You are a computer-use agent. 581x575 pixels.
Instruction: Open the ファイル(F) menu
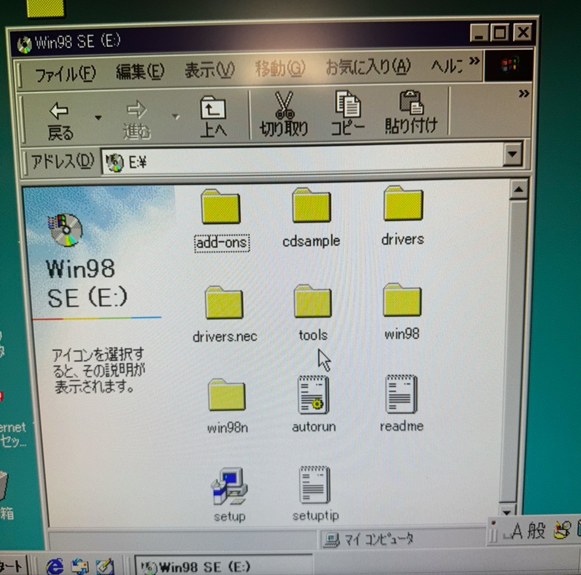tap(65, 73)
